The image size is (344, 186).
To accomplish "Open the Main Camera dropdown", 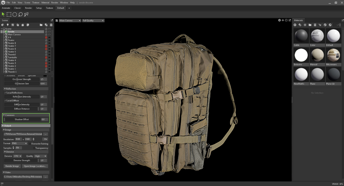I will pos(70,21).
